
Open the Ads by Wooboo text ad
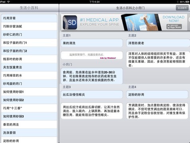(x=92, y=55)
